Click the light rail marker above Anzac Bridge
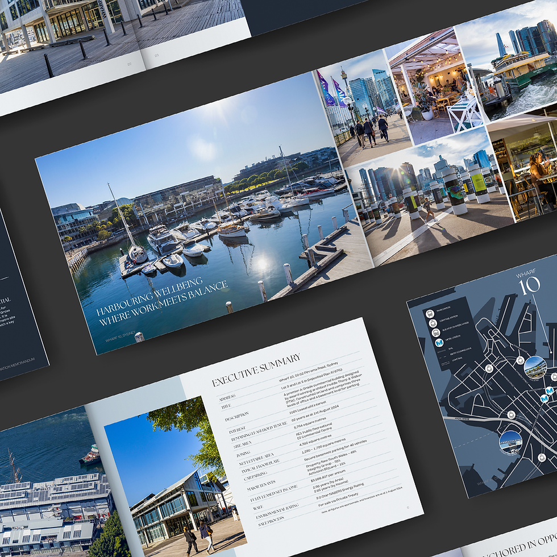Screen dimensions: 557x557 coord(511,414)
